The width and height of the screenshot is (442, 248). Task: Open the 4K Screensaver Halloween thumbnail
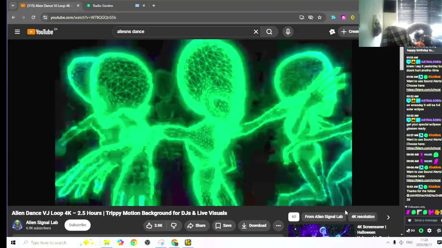[321, 231]
